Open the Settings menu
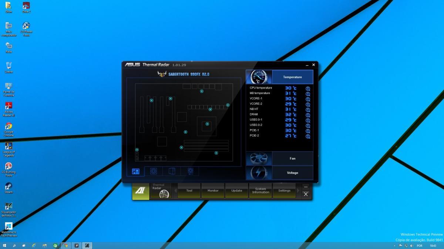The width and height of the screenshot is (444, 249). 284,191
